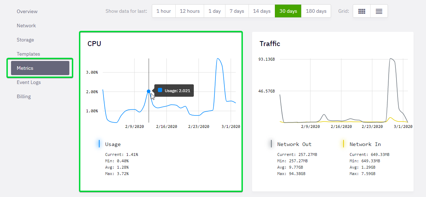Toggle the Network In legend entry
The image size is (426, 197).
pyautogui.click(x=365, y=144)
